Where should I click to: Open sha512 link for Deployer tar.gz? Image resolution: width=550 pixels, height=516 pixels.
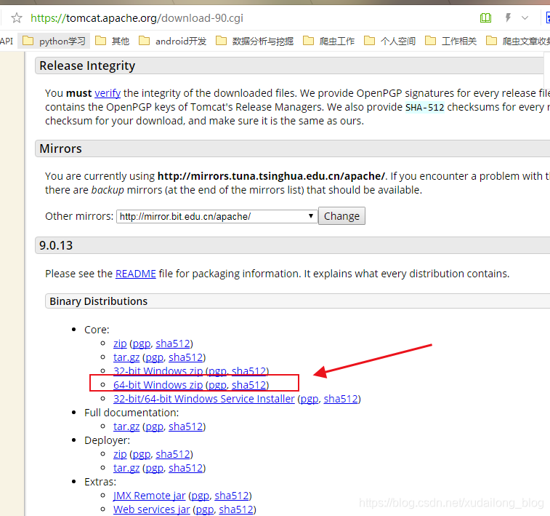point(186,468)
